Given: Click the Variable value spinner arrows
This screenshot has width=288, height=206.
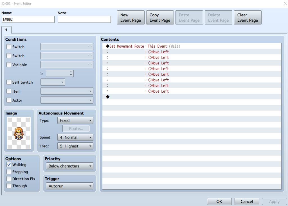Looking at the screenshot, I should [x=71, y=73].
